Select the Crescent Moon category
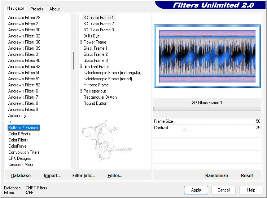Viewport: 267px width, 198px height. point(21,165)
